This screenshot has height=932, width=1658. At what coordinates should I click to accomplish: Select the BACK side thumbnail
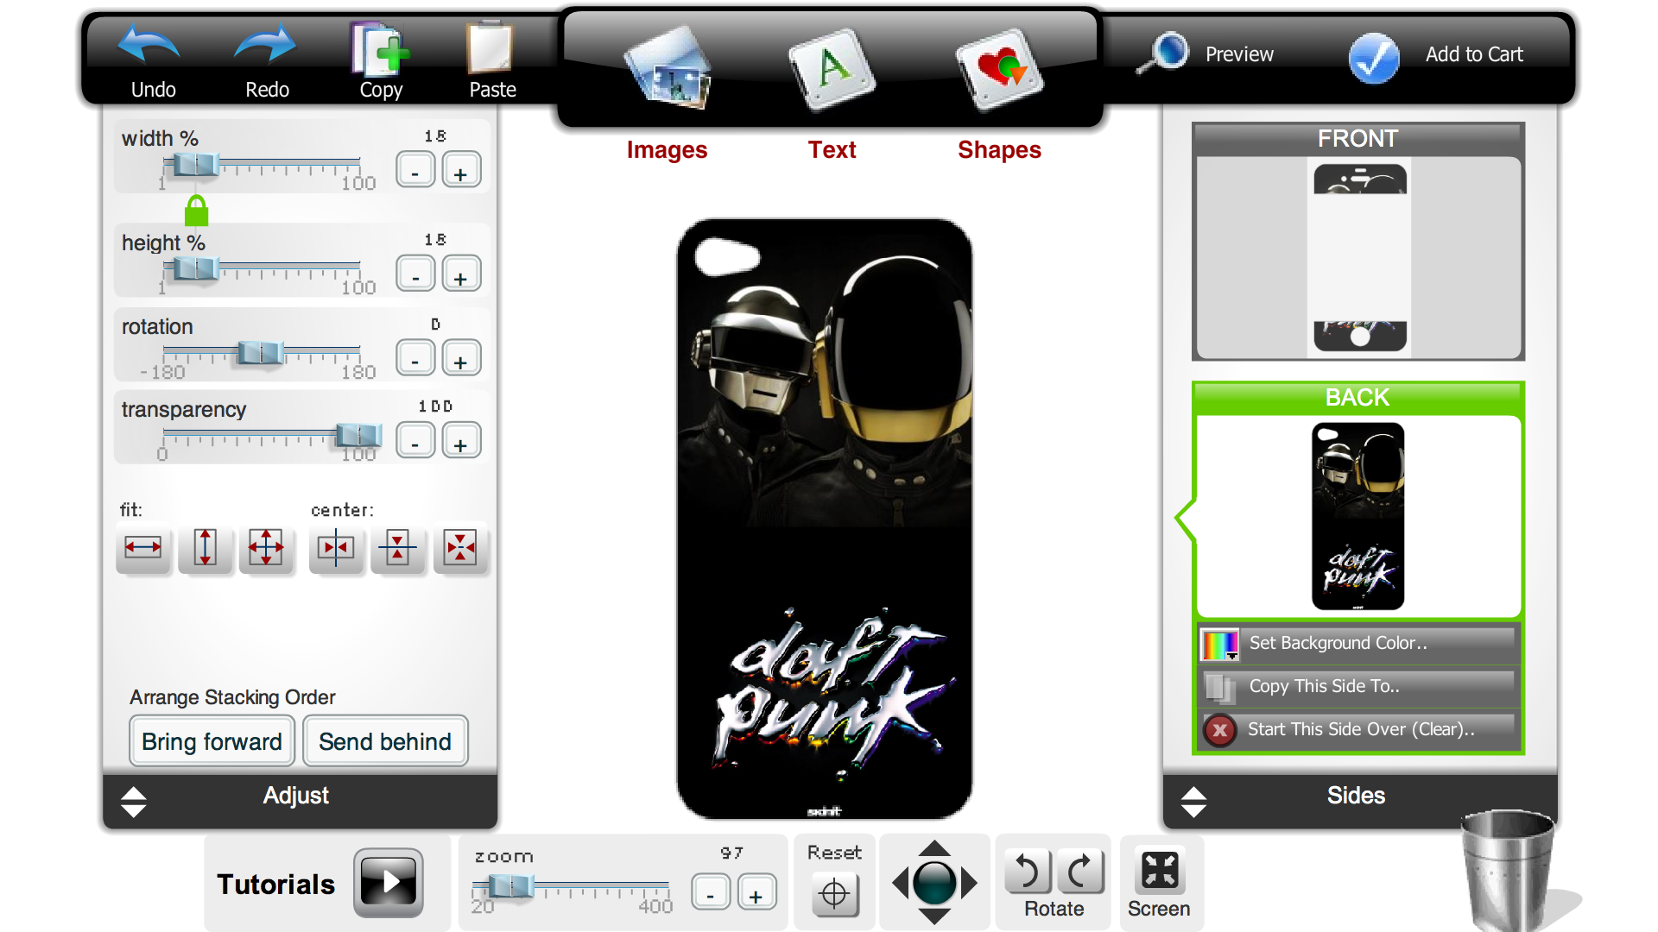[1358, 516]
